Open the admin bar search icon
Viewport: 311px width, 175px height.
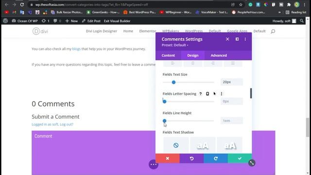pos(302,21)
